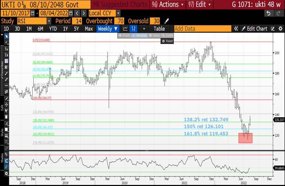Pick the extended ray line tool
Screen dimensions: 285x186
6,79
